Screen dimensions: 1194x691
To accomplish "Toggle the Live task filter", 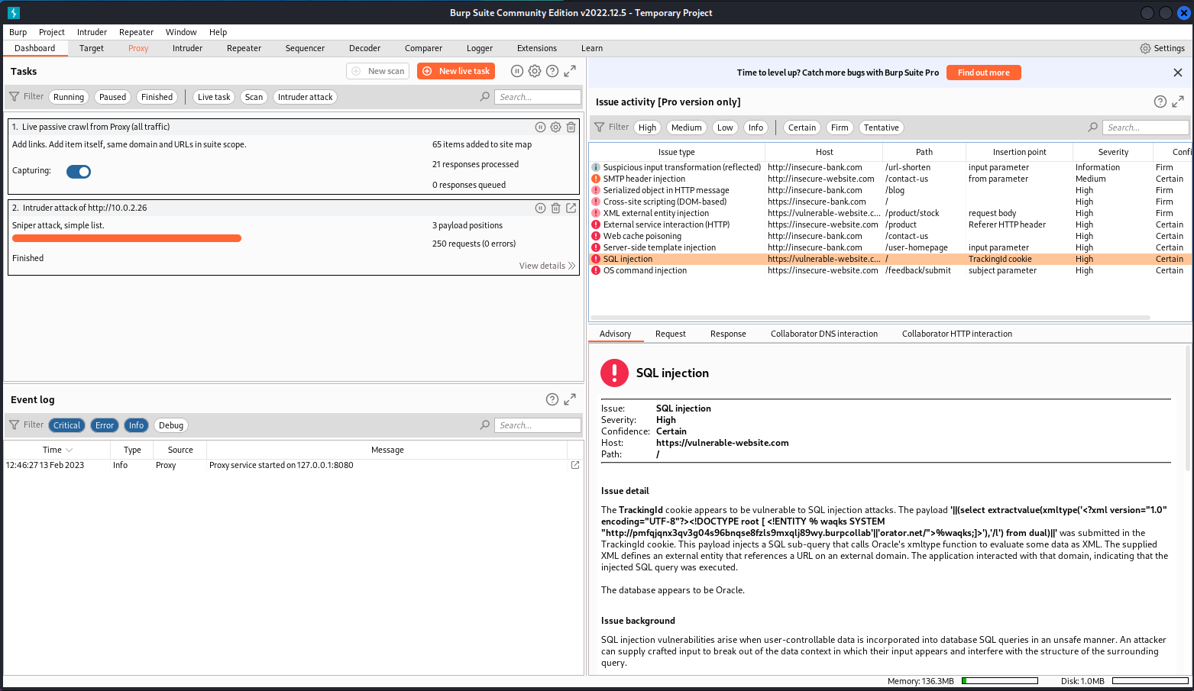I will point(214,97).
